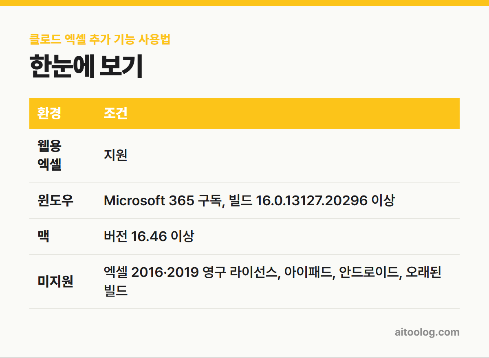Select the '지원' cell
Image resolution: width=489 pixels, height=358 pixels.
116,155
